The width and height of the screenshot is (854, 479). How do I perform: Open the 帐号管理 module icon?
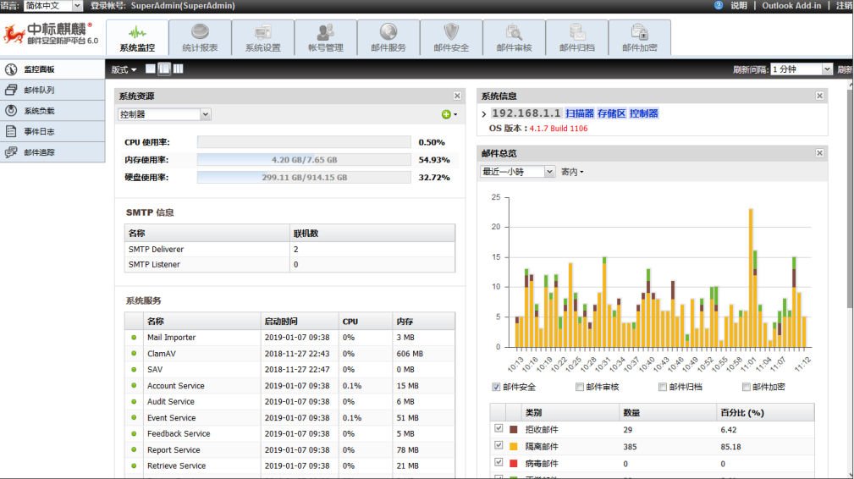325,33
